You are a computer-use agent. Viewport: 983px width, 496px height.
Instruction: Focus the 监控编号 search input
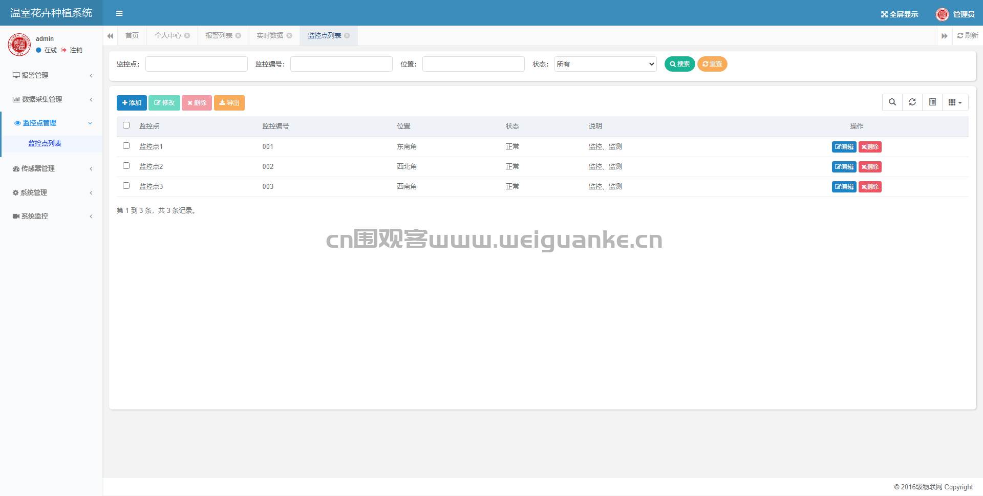[341, 64]
